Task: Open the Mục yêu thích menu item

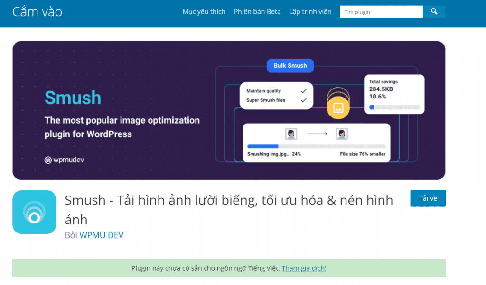Action: pyautogui.click(x=204, y=12)
